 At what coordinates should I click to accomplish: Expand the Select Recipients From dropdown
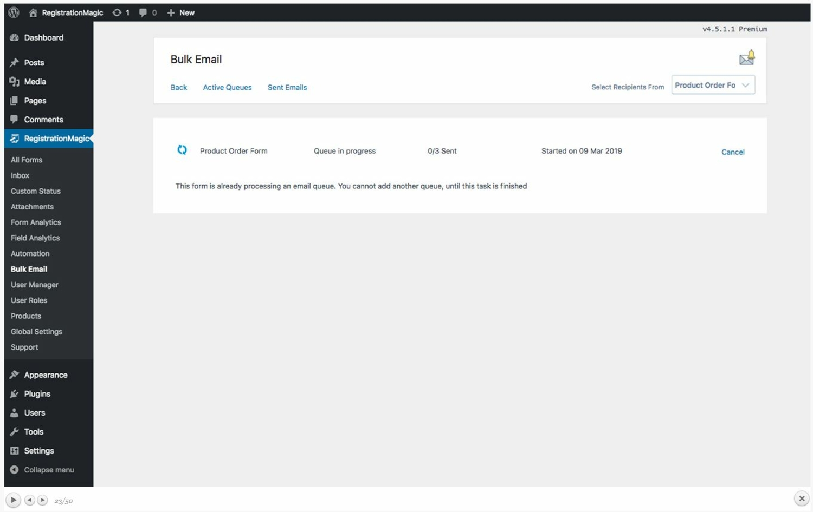[x=713, y=85]
